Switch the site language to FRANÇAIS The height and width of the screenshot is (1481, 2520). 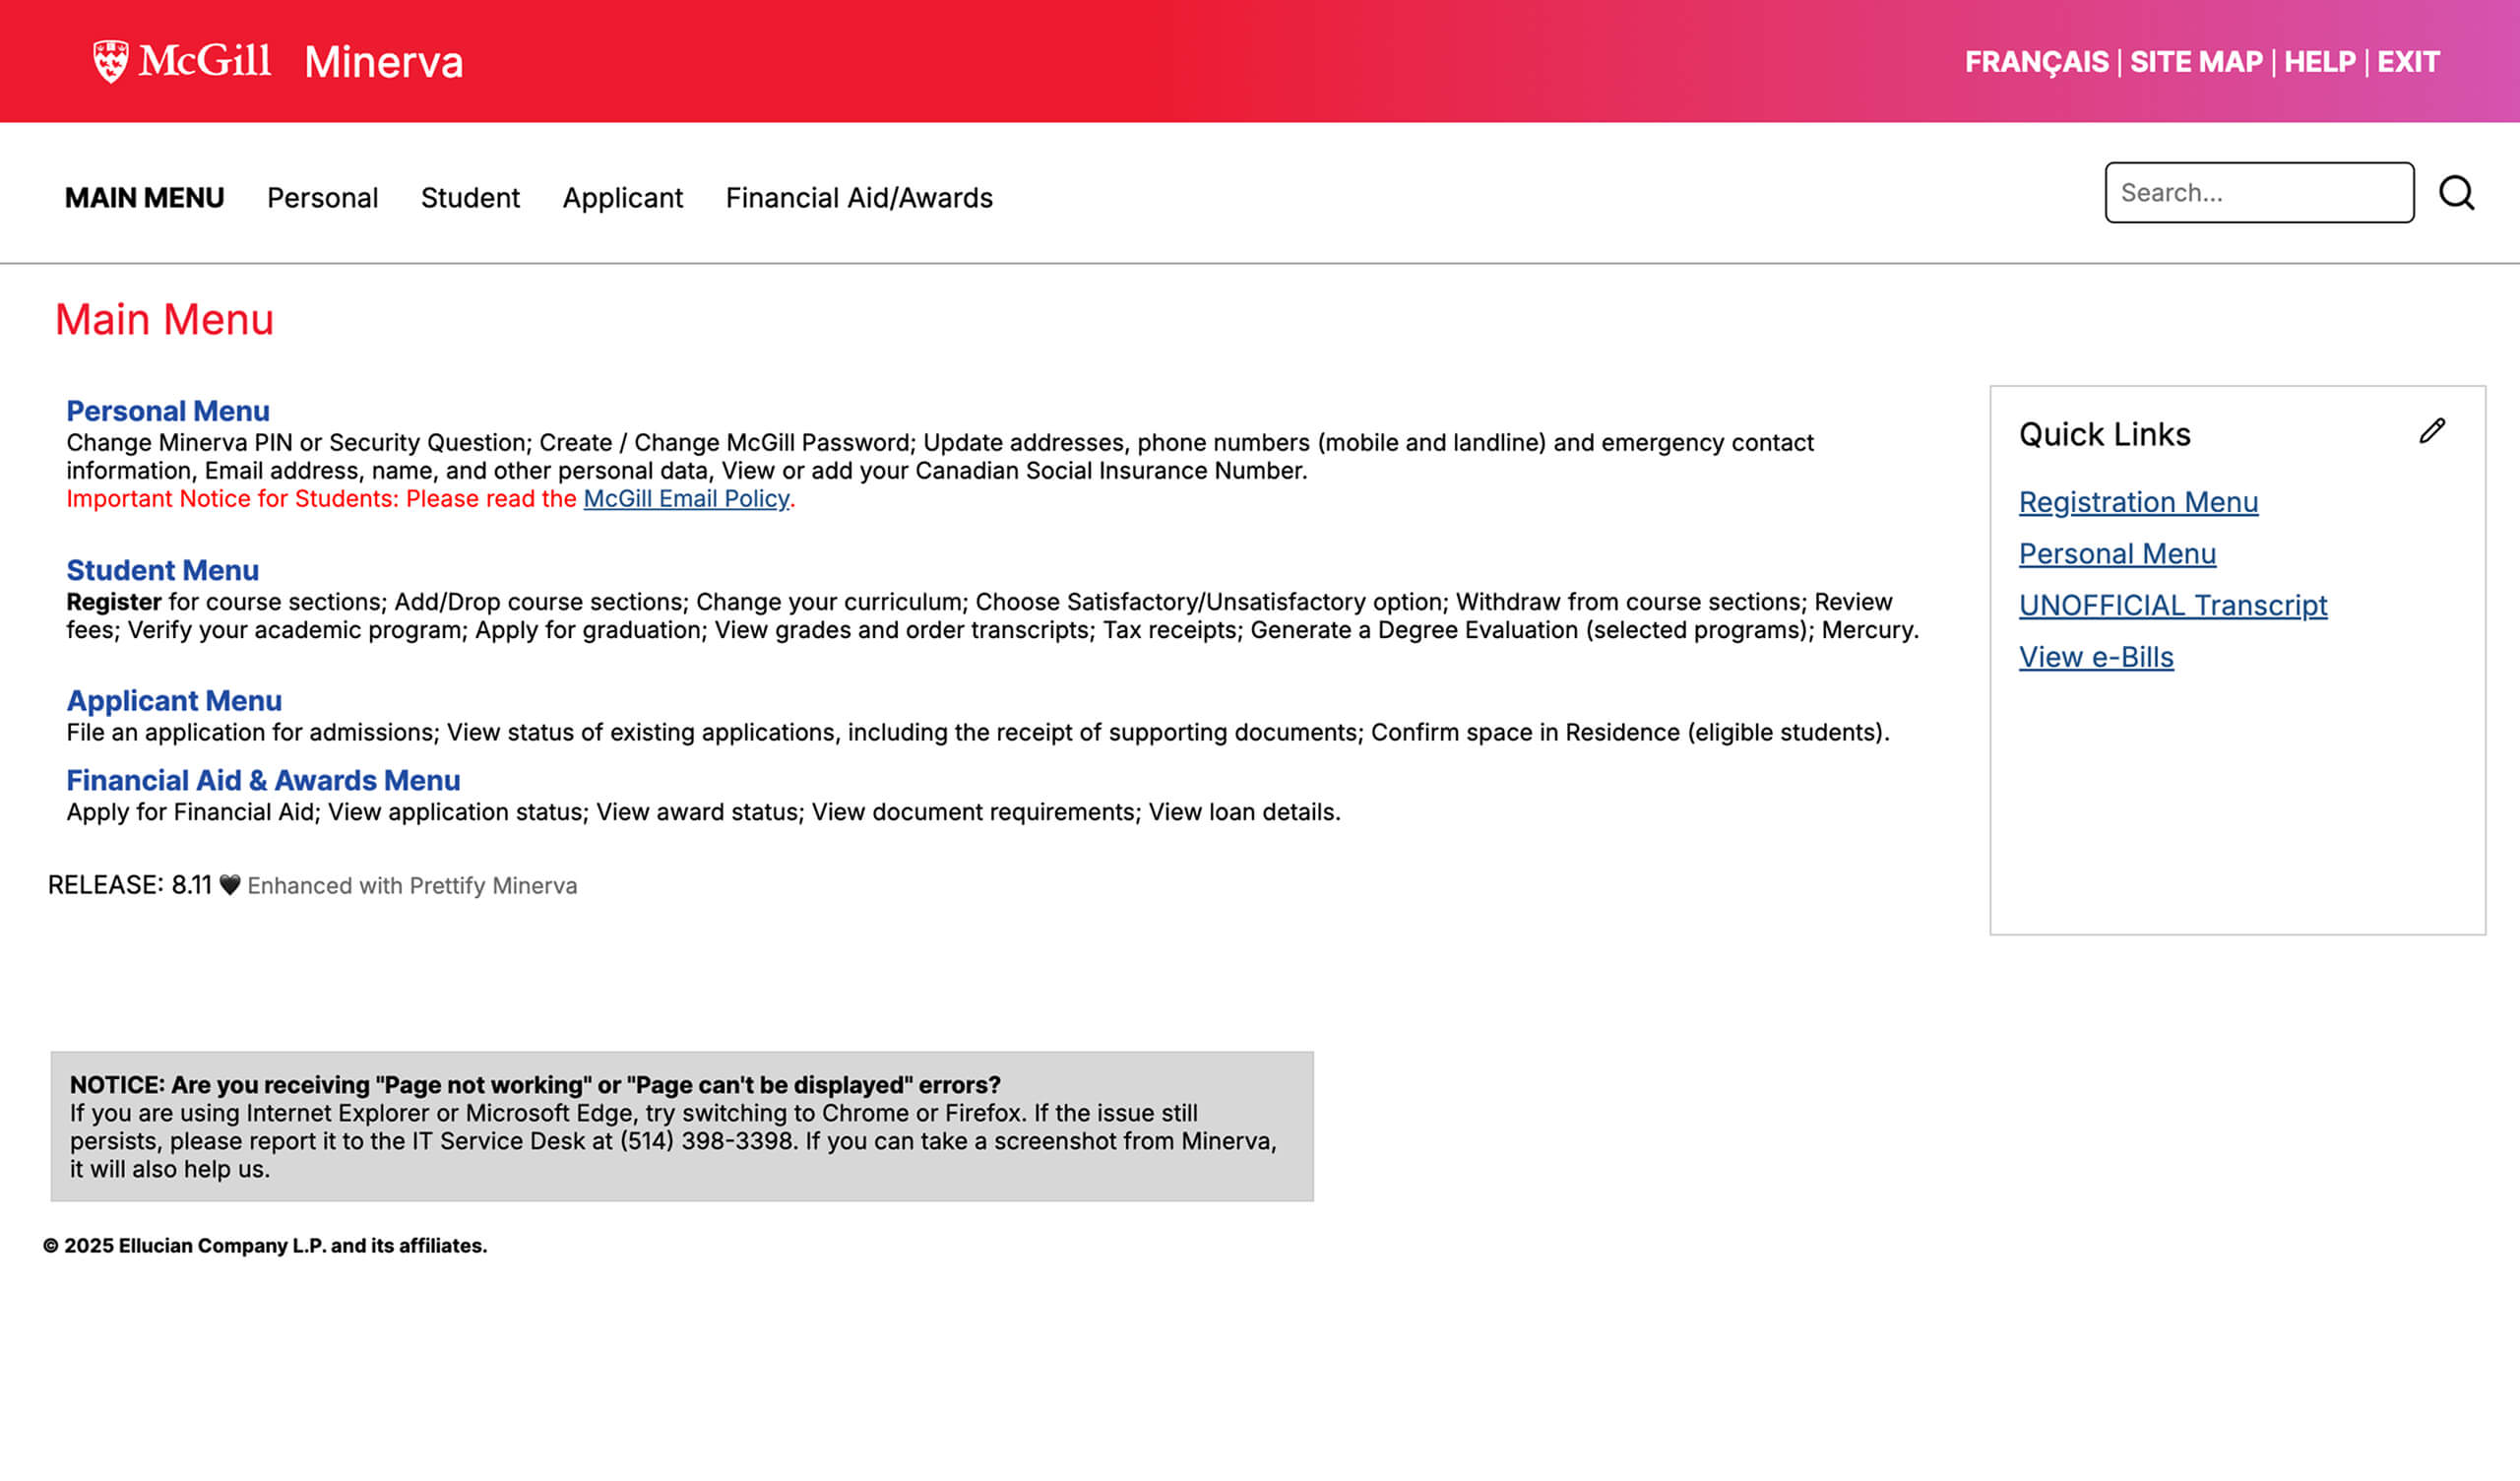coord(2036,62)
